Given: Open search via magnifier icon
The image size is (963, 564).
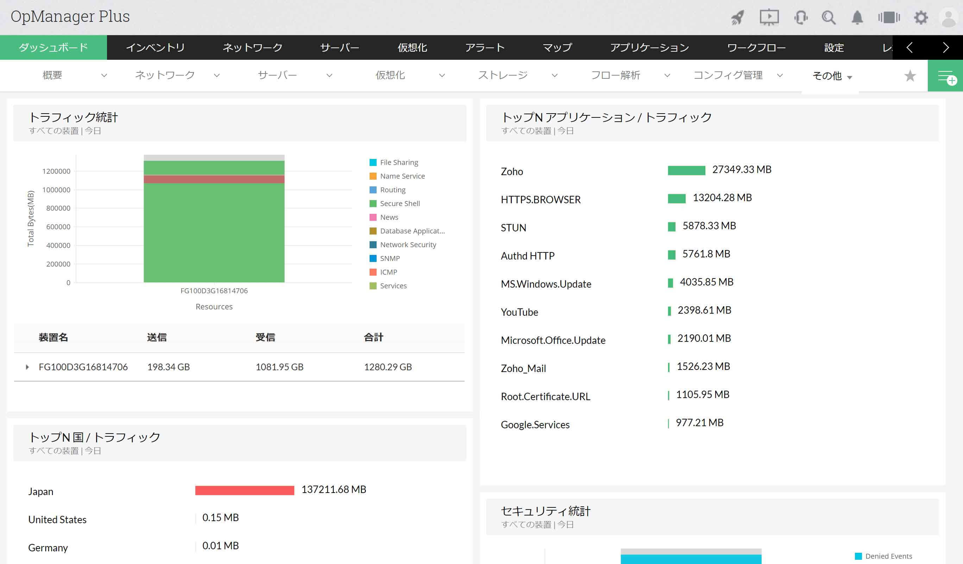Looking at the screenshot, I should pyautogui.click(x=829, y=18).
